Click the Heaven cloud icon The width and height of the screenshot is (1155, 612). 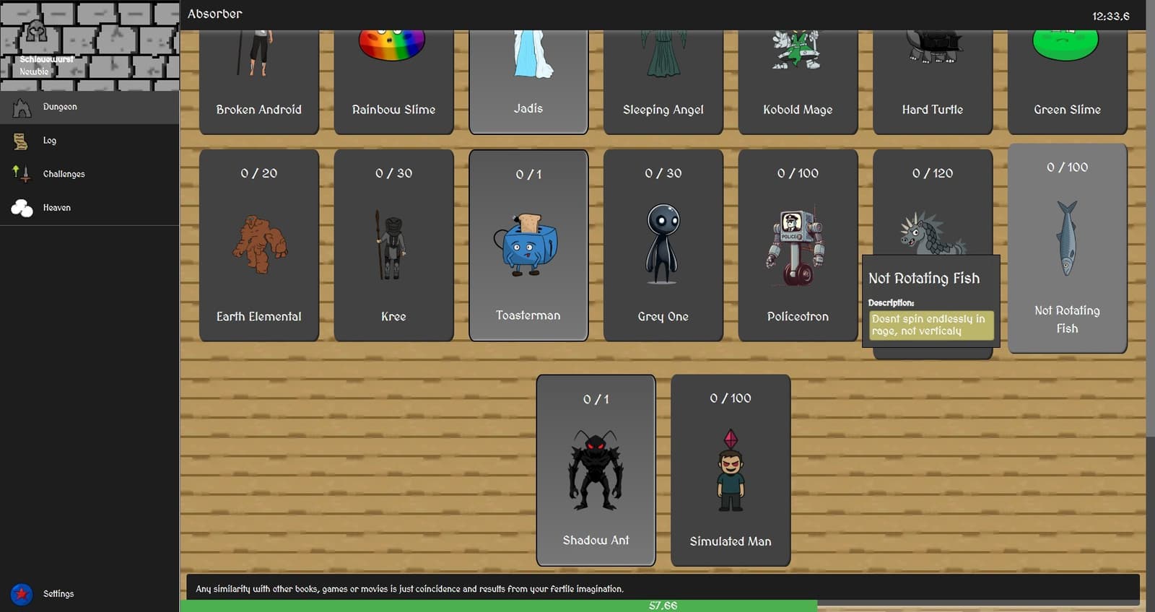tap(22, 208)
